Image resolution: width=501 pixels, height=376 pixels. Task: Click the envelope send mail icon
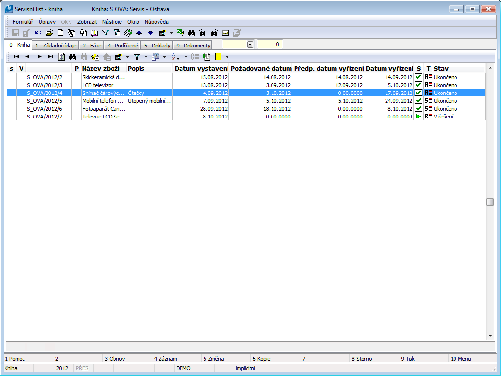click(x=226, y=33)
